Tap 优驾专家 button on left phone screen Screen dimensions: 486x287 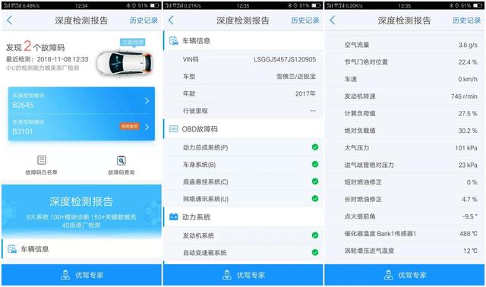[x=81, y=275]
